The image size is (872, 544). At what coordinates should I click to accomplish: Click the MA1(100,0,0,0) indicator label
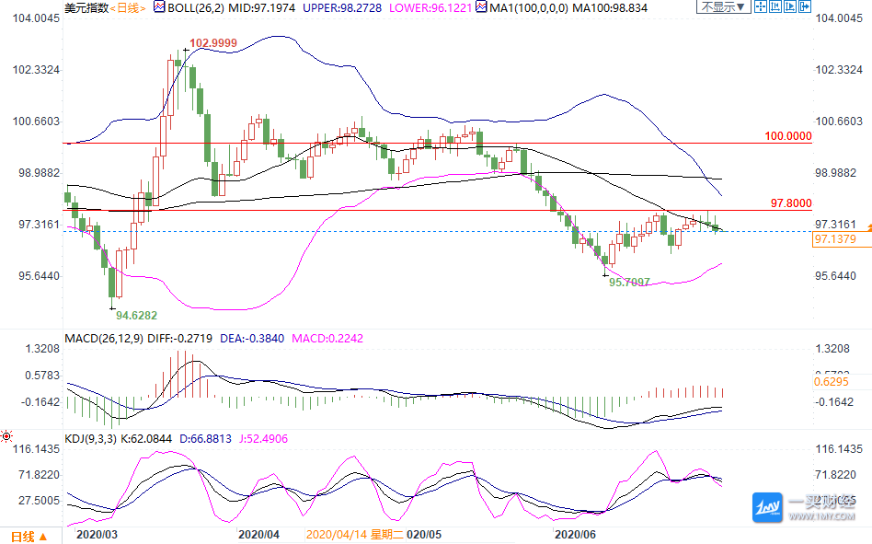(529, 7)
